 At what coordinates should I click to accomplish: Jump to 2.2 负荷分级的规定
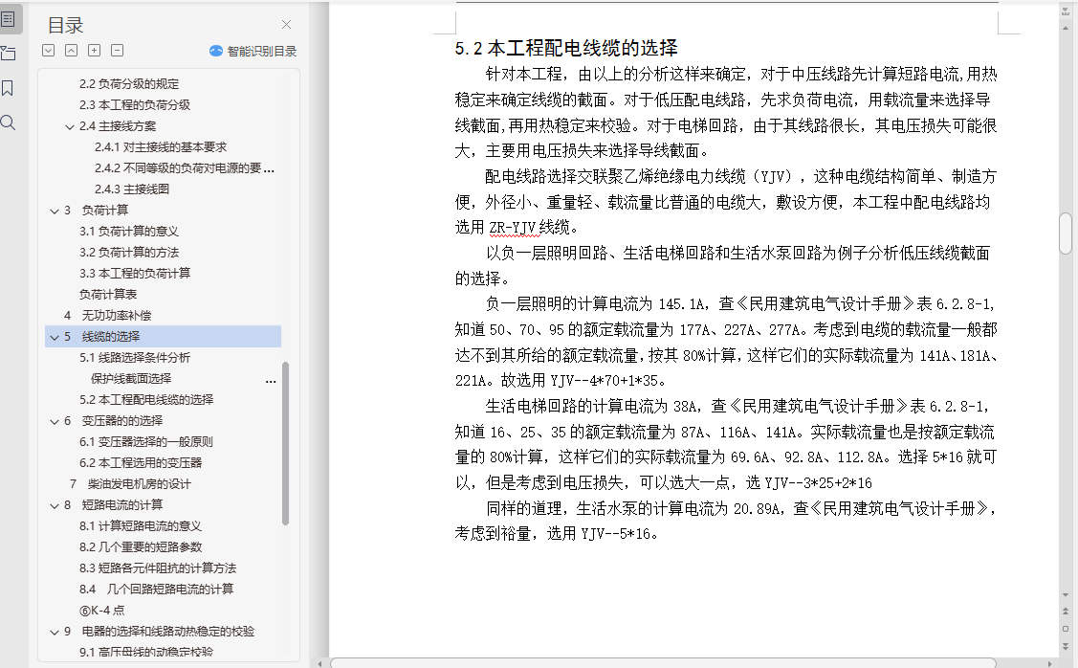[129, 84]
